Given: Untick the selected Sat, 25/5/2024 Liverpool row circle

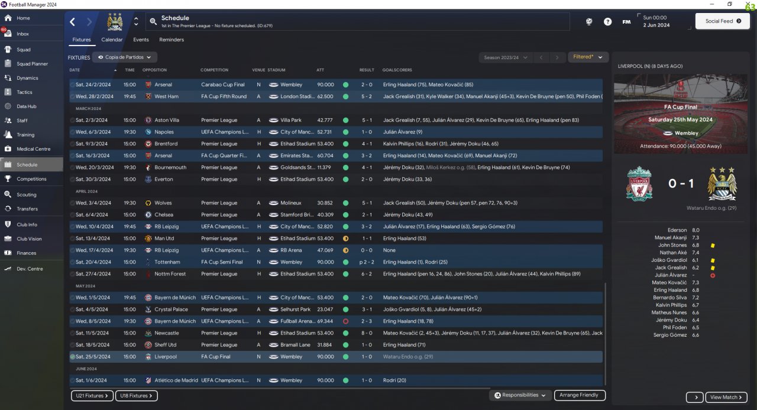Looking at the screenshot, I should pos(73,357).
